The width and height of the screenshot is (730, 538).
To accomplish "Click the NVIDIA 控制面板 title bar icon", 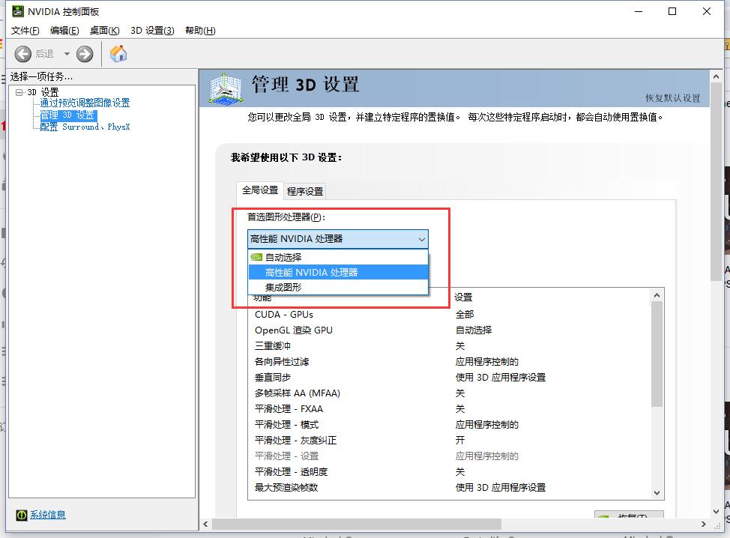I will [x=17, y=11].
